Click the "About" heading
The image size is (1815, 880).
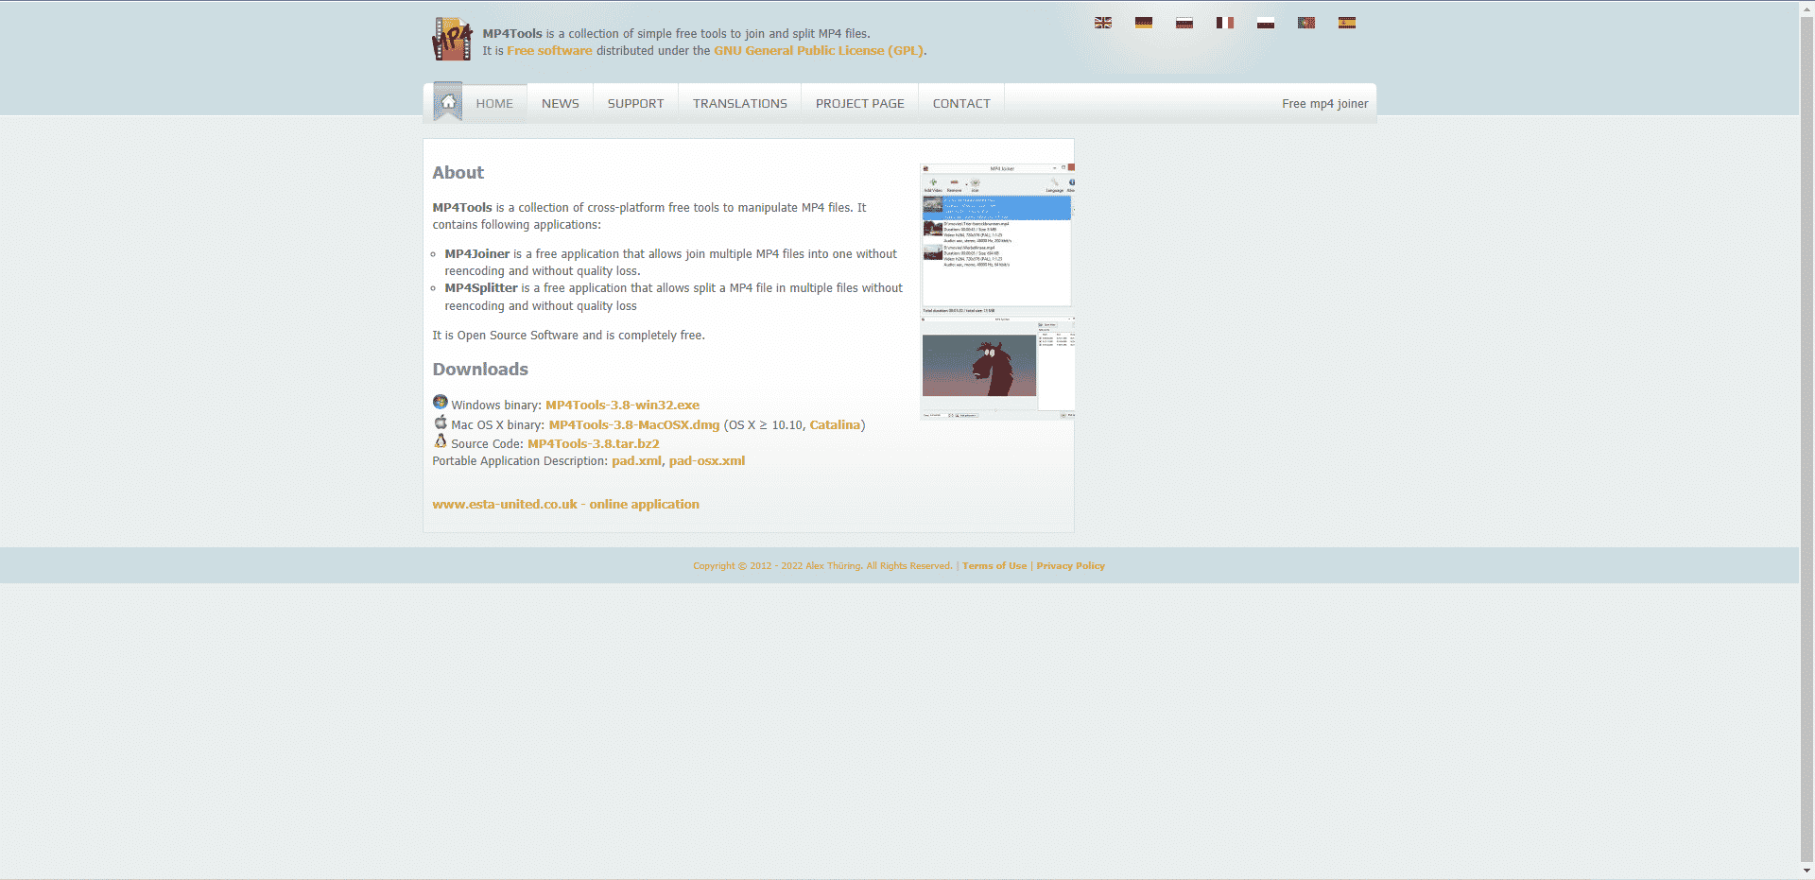click(x=458, y=173)
